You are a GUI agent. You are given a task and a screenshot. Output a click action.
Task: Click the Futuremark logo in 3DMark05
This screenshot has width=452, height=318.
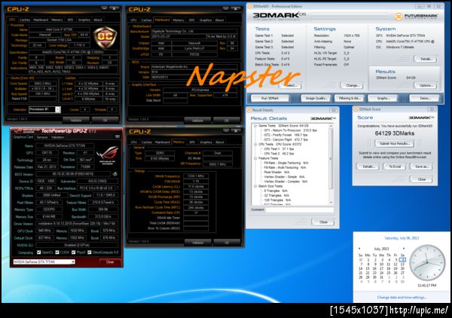pos(417,17)
